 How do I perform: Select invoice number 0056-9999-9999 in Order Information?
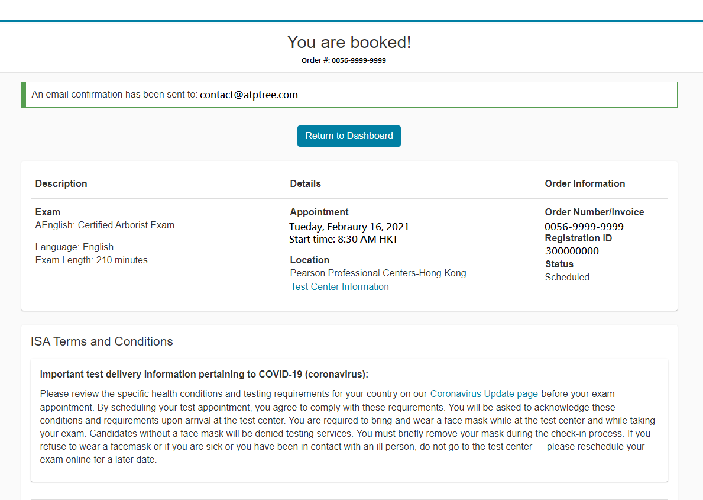click(x=584, y=227)
